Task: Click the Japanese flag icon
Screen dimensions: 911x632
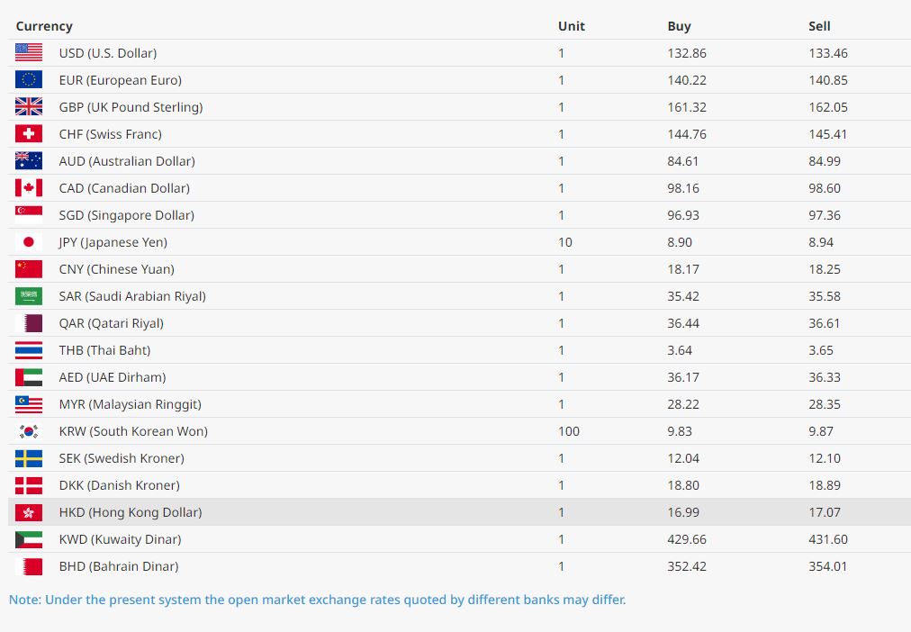Action: (29, 242)
